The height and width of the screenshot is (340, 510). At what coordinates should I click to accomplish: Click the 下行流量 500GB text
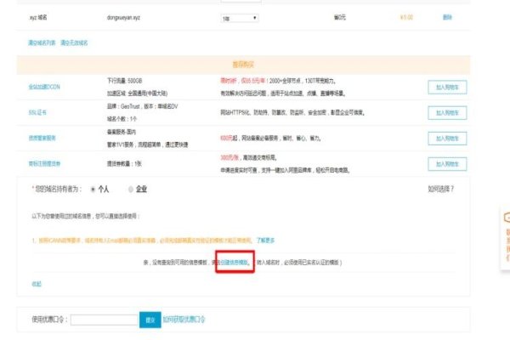click(x=125, y=81)
